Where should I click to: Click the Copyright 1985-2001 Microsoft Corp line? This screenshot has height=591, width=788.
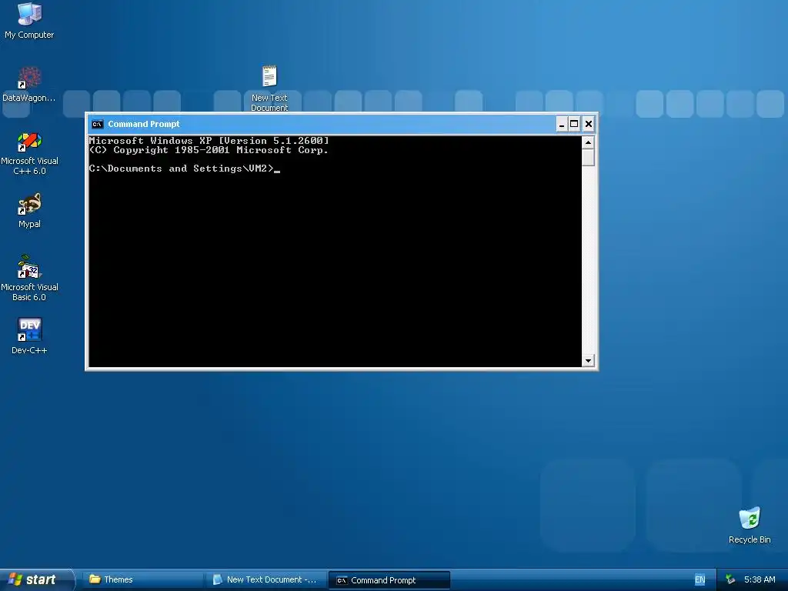(209, 150)
